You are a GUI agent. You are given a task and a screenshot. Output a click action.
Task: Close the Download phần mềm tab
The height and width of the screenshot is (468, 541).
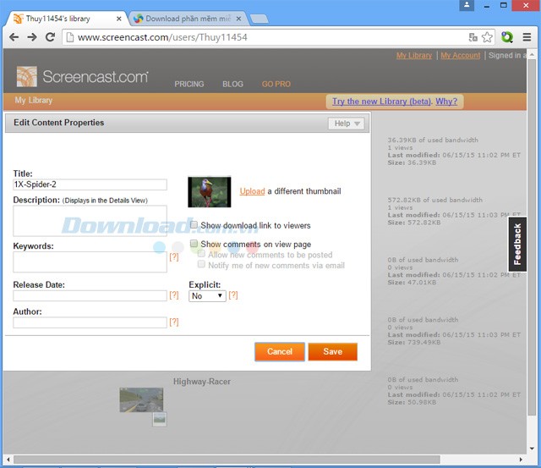(238, 19)
